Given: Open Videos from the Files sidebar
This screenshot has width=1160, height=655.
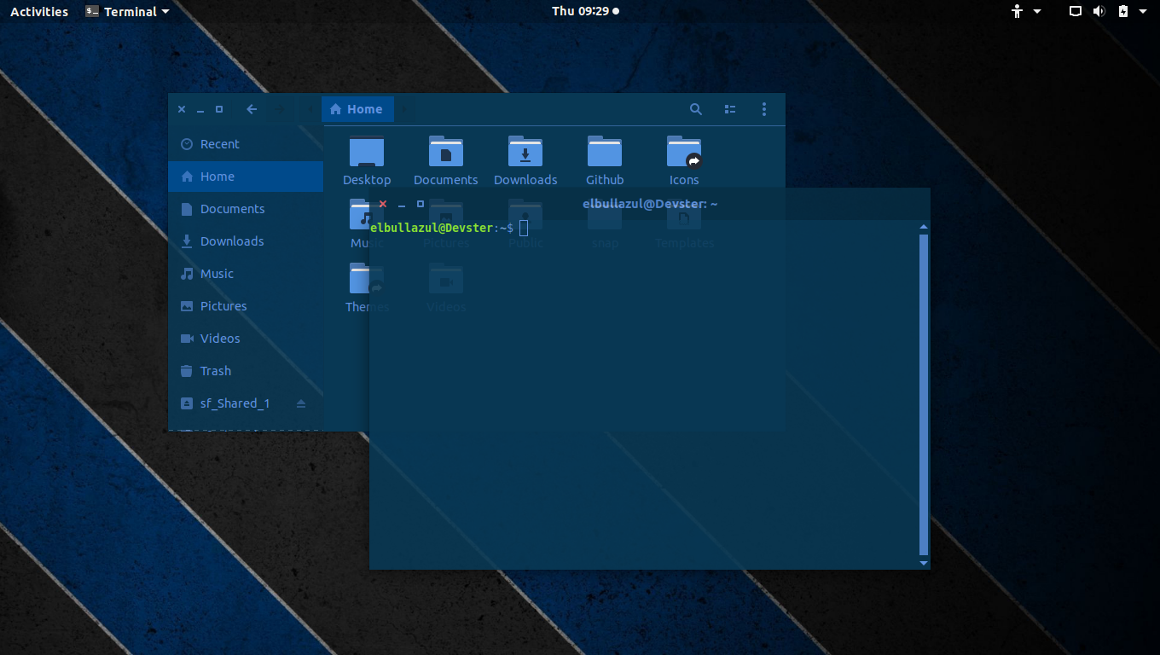Looking at the screenshot, I should (x=246, y=339).
